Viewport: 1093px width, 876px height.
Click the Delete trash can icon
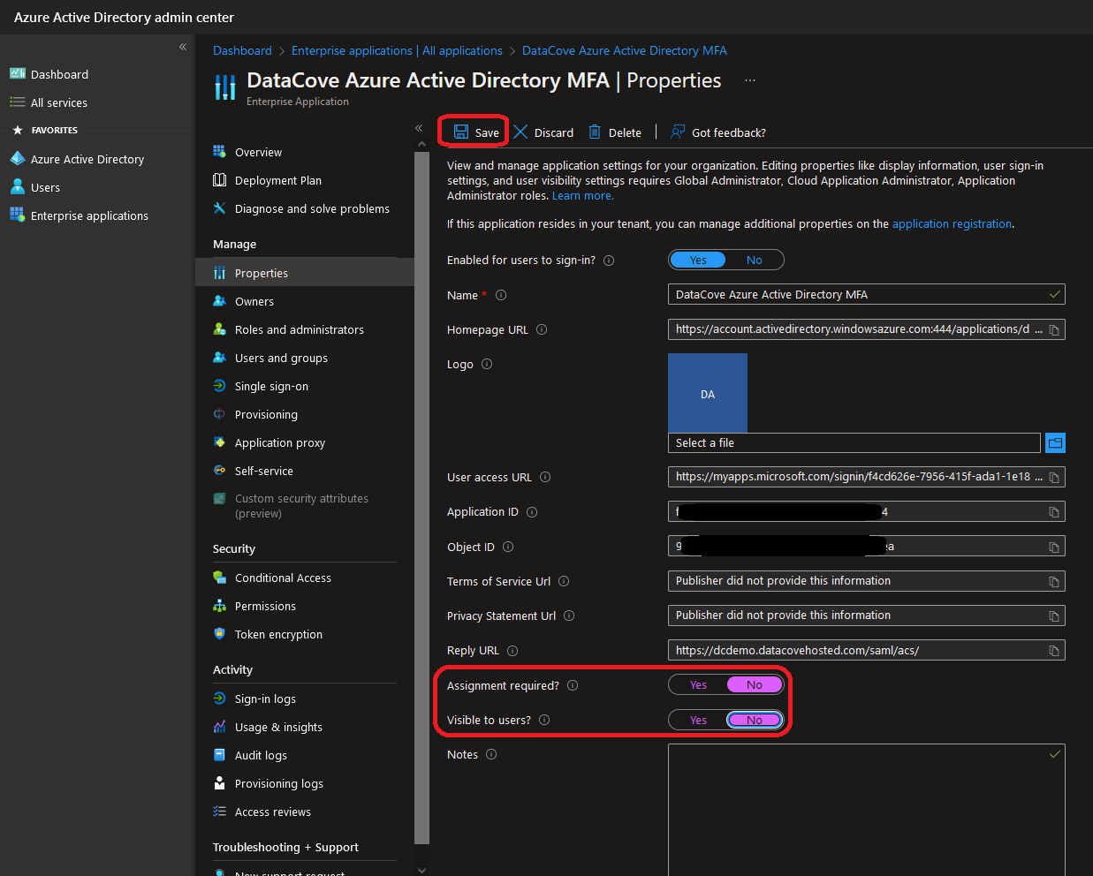click(x=595, y=132)
